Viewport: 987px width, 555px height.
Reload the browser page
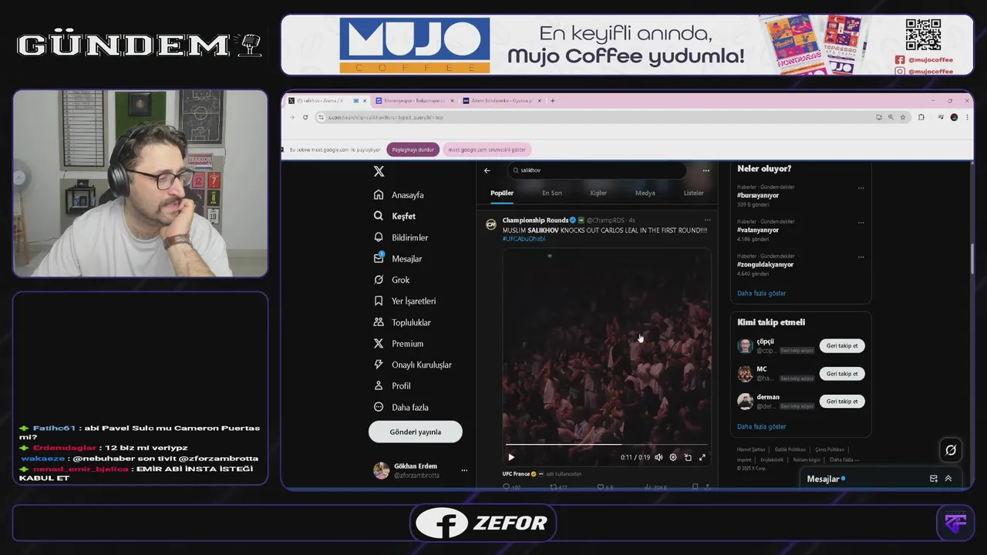tap(305, 117)
